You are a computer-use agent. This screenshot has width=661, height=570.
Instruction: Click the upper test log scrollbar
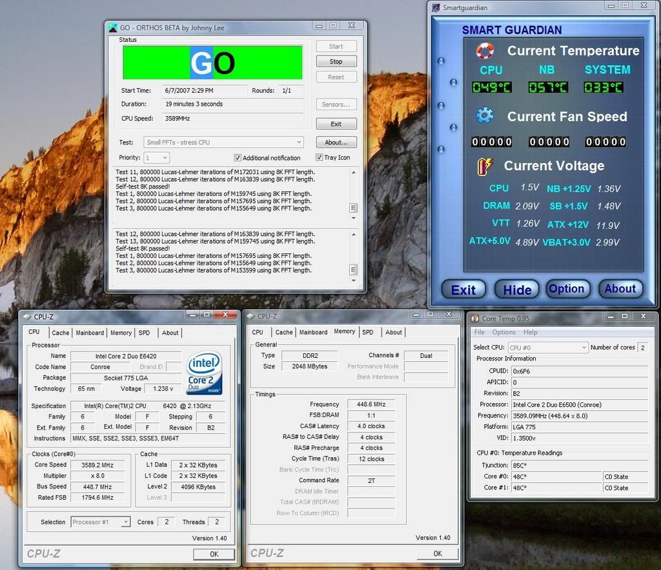pyautogui.click(x=352, y=193)
